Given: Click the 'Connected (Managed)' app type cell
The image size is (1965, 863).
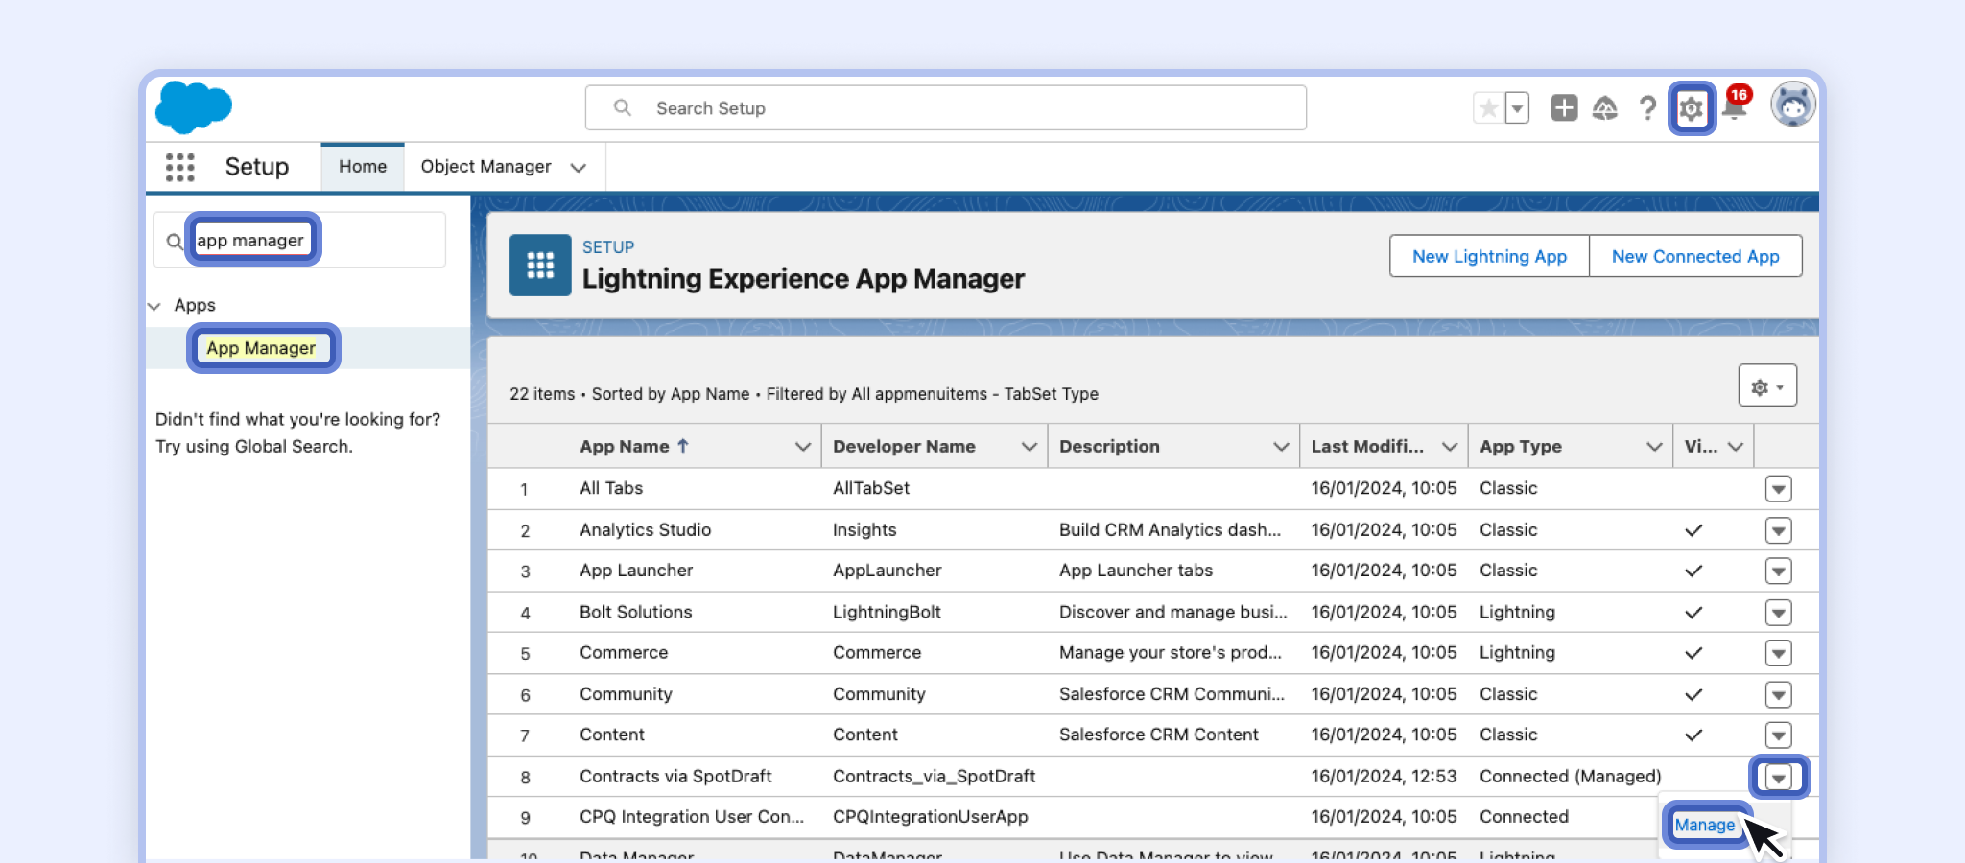Looking at the screenshot, I should (1570, 777).
